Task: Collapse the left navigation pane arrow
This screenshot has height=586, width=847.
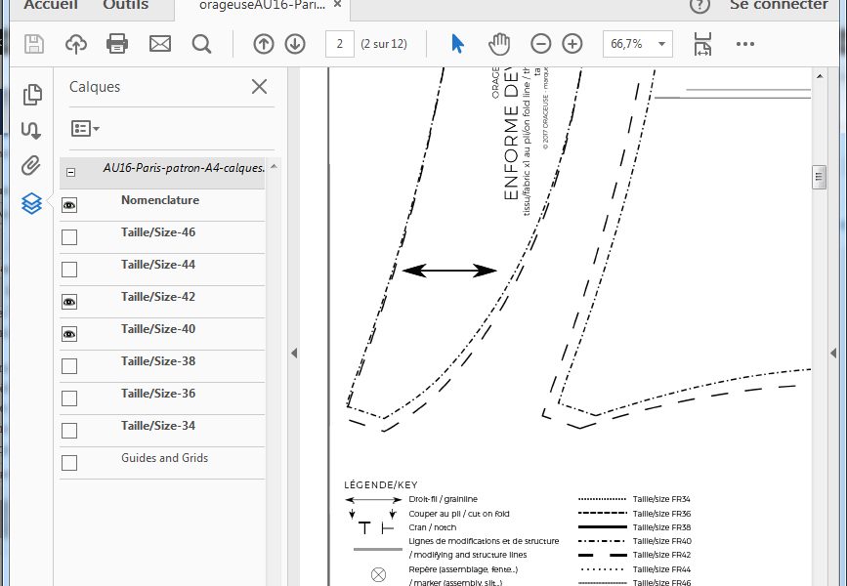Action: point(294,354)
